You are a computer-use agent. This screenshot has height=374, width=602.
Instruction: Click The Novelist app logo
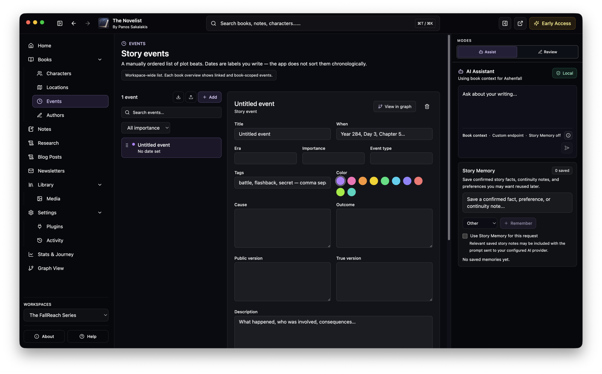pyautogui.click(x=103, y=23)
